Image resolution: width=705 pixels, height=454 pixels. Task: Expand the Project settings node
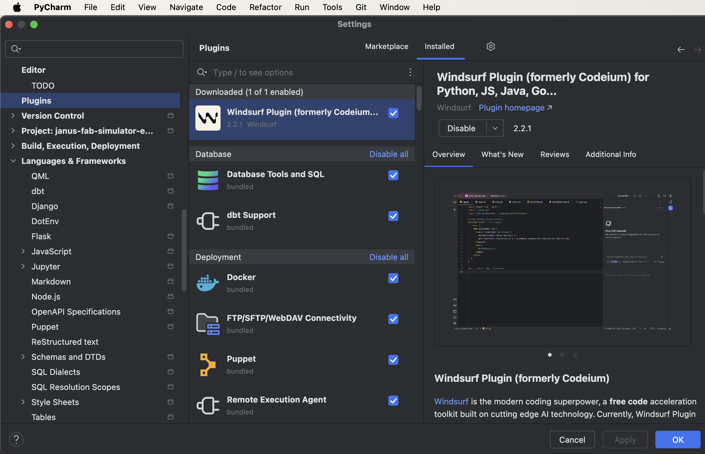[x=13, y=131]
